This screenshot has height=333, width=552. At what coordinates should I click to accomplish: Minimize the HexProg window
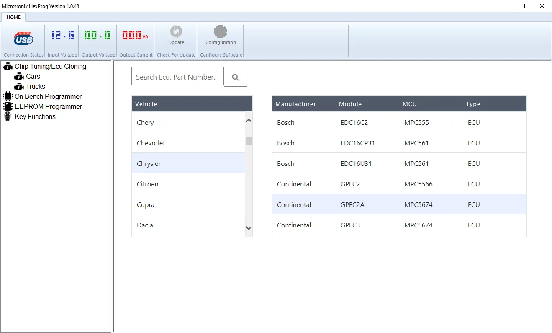(503, 6)
